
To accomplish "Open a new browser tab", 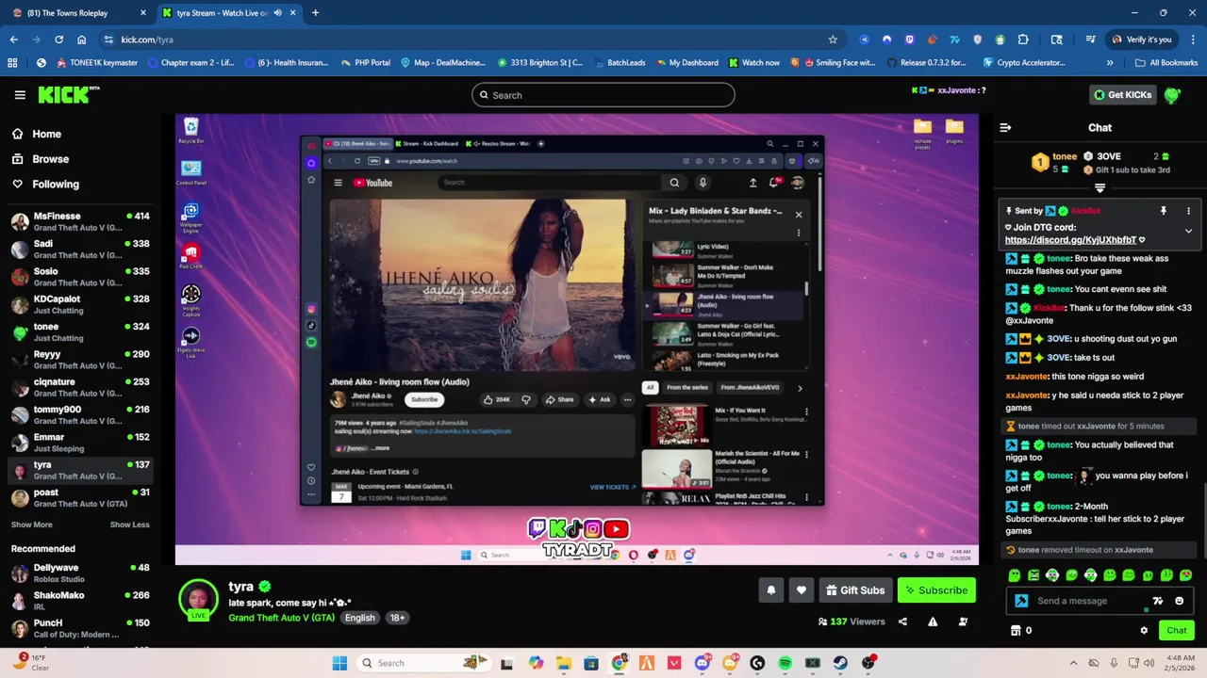I will tap(315, 13).
